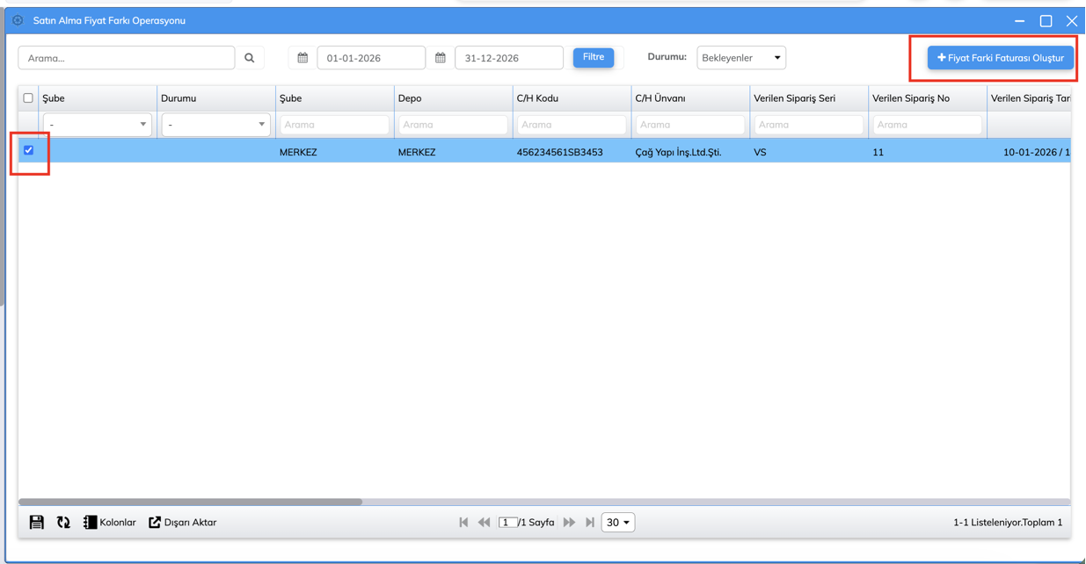Go to first page icon
1086x564 pixels.
pos(463,523)
